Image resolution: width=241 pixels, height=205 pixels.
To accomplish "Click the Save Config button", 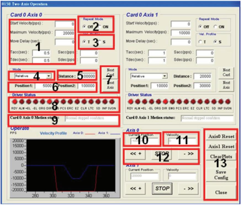I will [x=221, y=175].
